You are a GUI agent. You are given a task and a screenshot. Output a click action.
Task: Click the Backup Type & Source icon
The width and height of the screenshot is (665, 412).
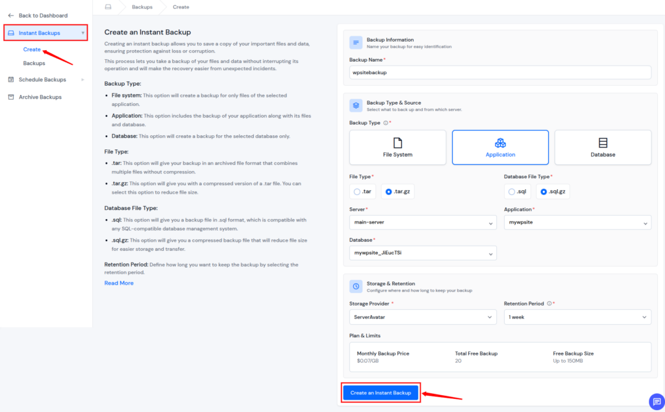point(355,105)
